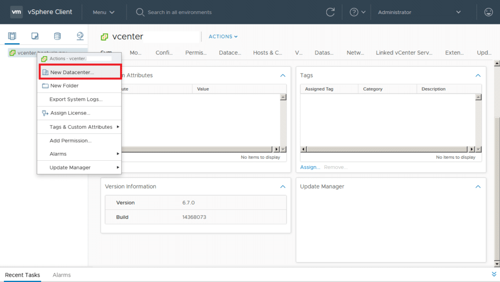This screenshot has height=282, width=500.
Task: Open the help question mark icon
Action: (x=354, y=12)
